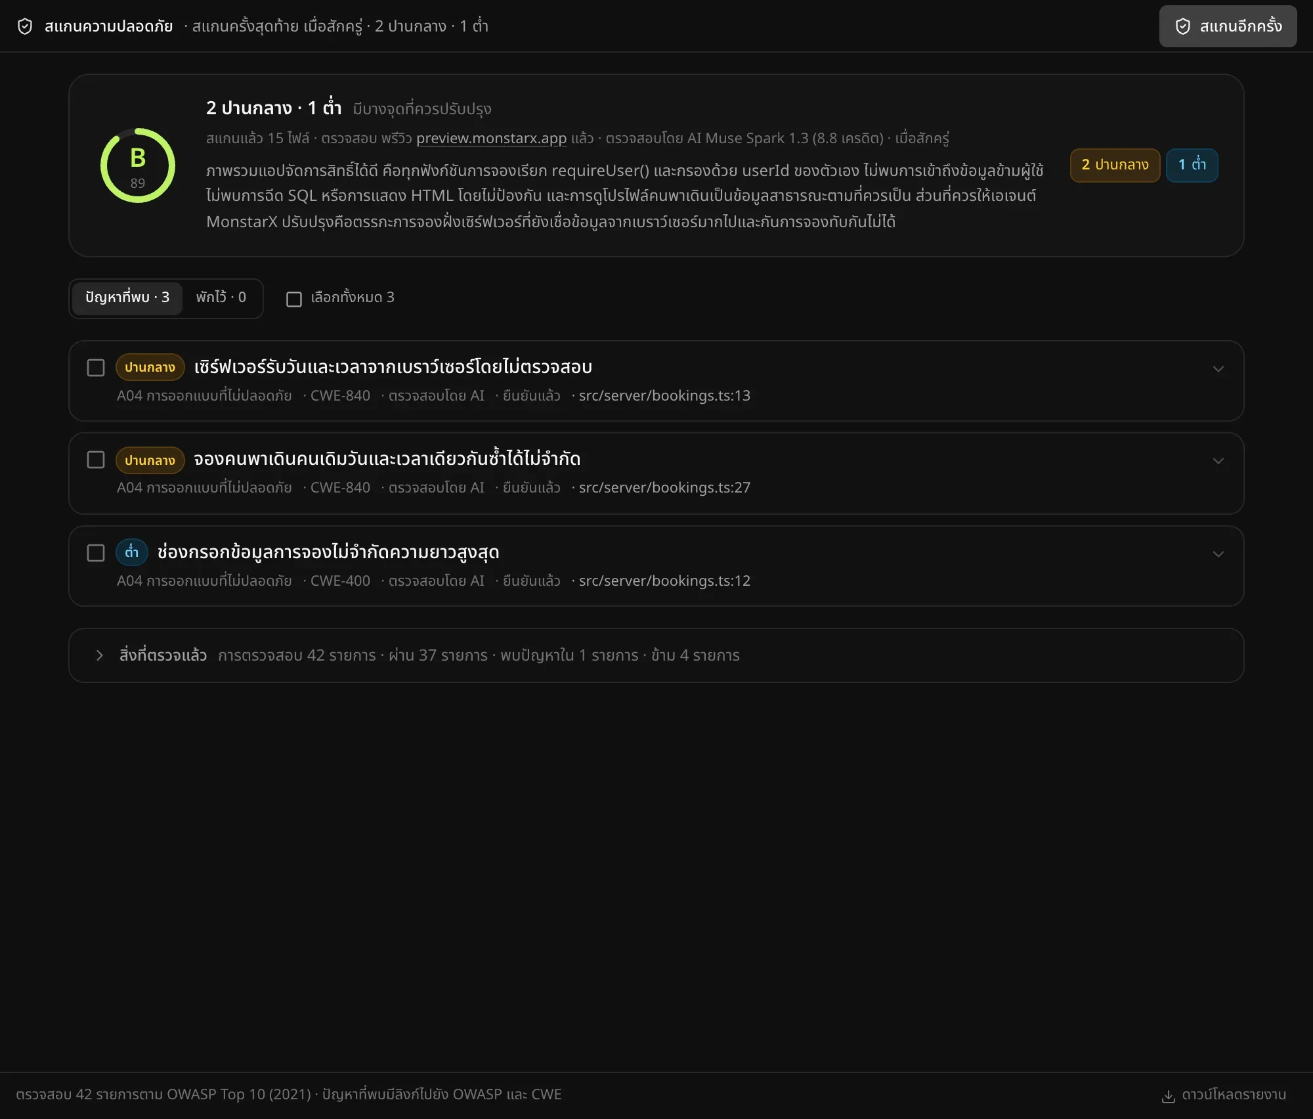Viewport: 1313px width, 1119px height.
Task: Click the download icon next to ดาวน์โหลดรายงาน
Action: click(x=1169, y=1095)
